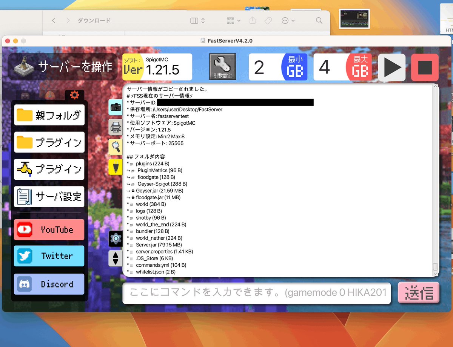Image resolution: width=453 pixels, height=347 pixels.
Task: Switch to the orange gear tab in sidebar
Action: [x=74, y=95]
